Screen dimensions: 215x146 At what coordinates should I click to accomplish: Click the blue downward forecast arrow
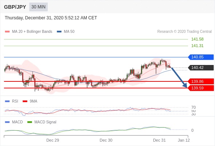(x=179, y=77)
